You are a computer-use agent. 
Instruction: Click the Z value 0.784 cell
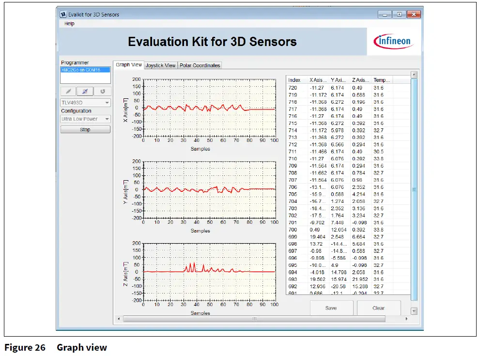(358, 173)
